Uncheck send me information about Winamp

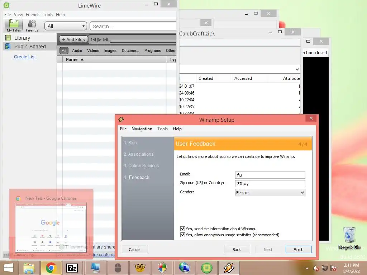click(x=182, y=229)
